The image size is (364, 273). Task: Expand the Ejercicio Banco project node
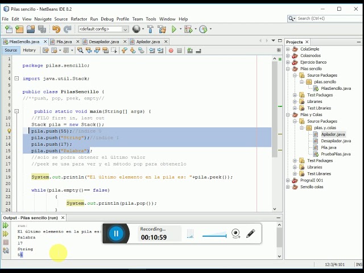(x=288, y=62)
